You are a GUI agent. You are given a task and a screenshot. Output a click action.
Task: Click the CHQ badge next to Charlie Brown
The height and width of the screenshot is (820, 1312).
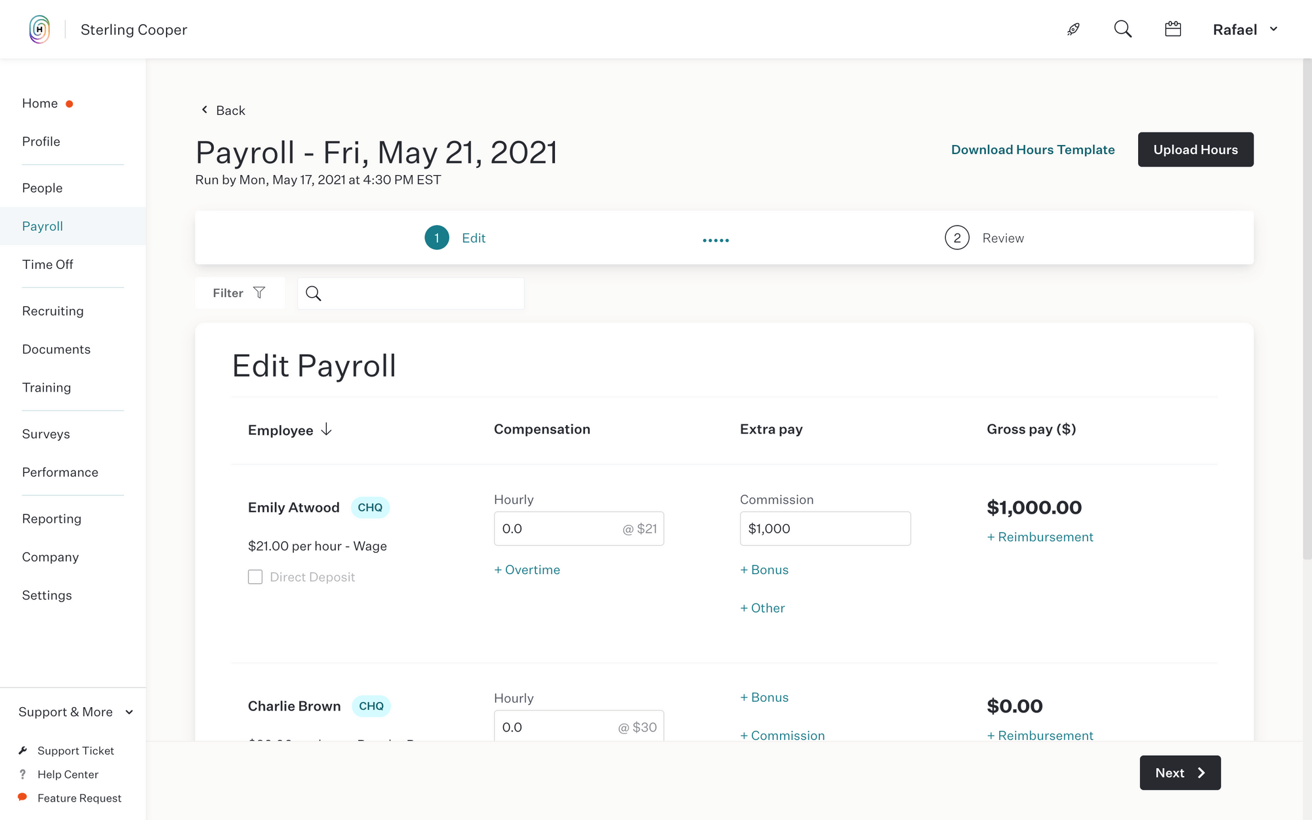(371, 706)
